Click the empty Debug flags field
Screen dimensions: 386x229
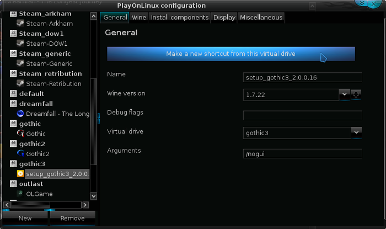(x=303, y=115)
